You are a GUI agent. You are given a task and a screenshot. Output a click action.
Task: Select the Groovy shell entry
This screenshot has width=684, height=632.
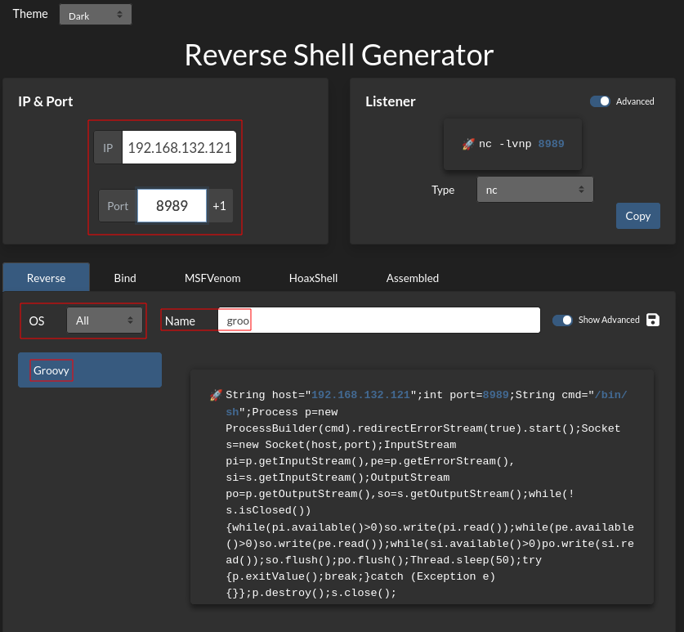[90, 370]
